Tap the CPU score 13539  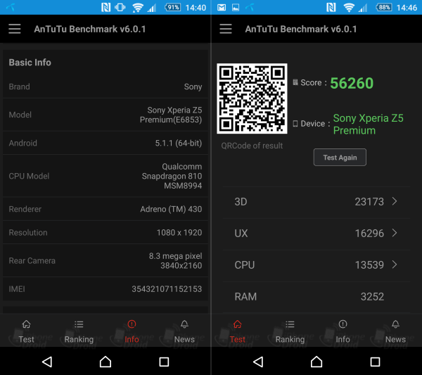[x=369, y=265]
